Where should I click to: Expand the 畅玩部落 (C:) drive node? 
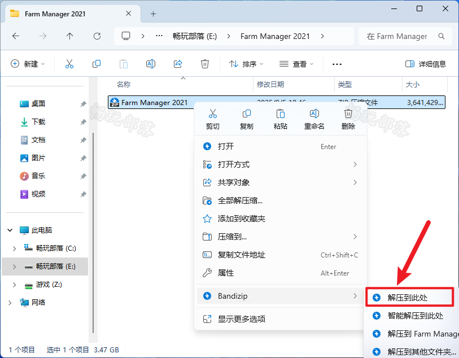pos(14,248)
